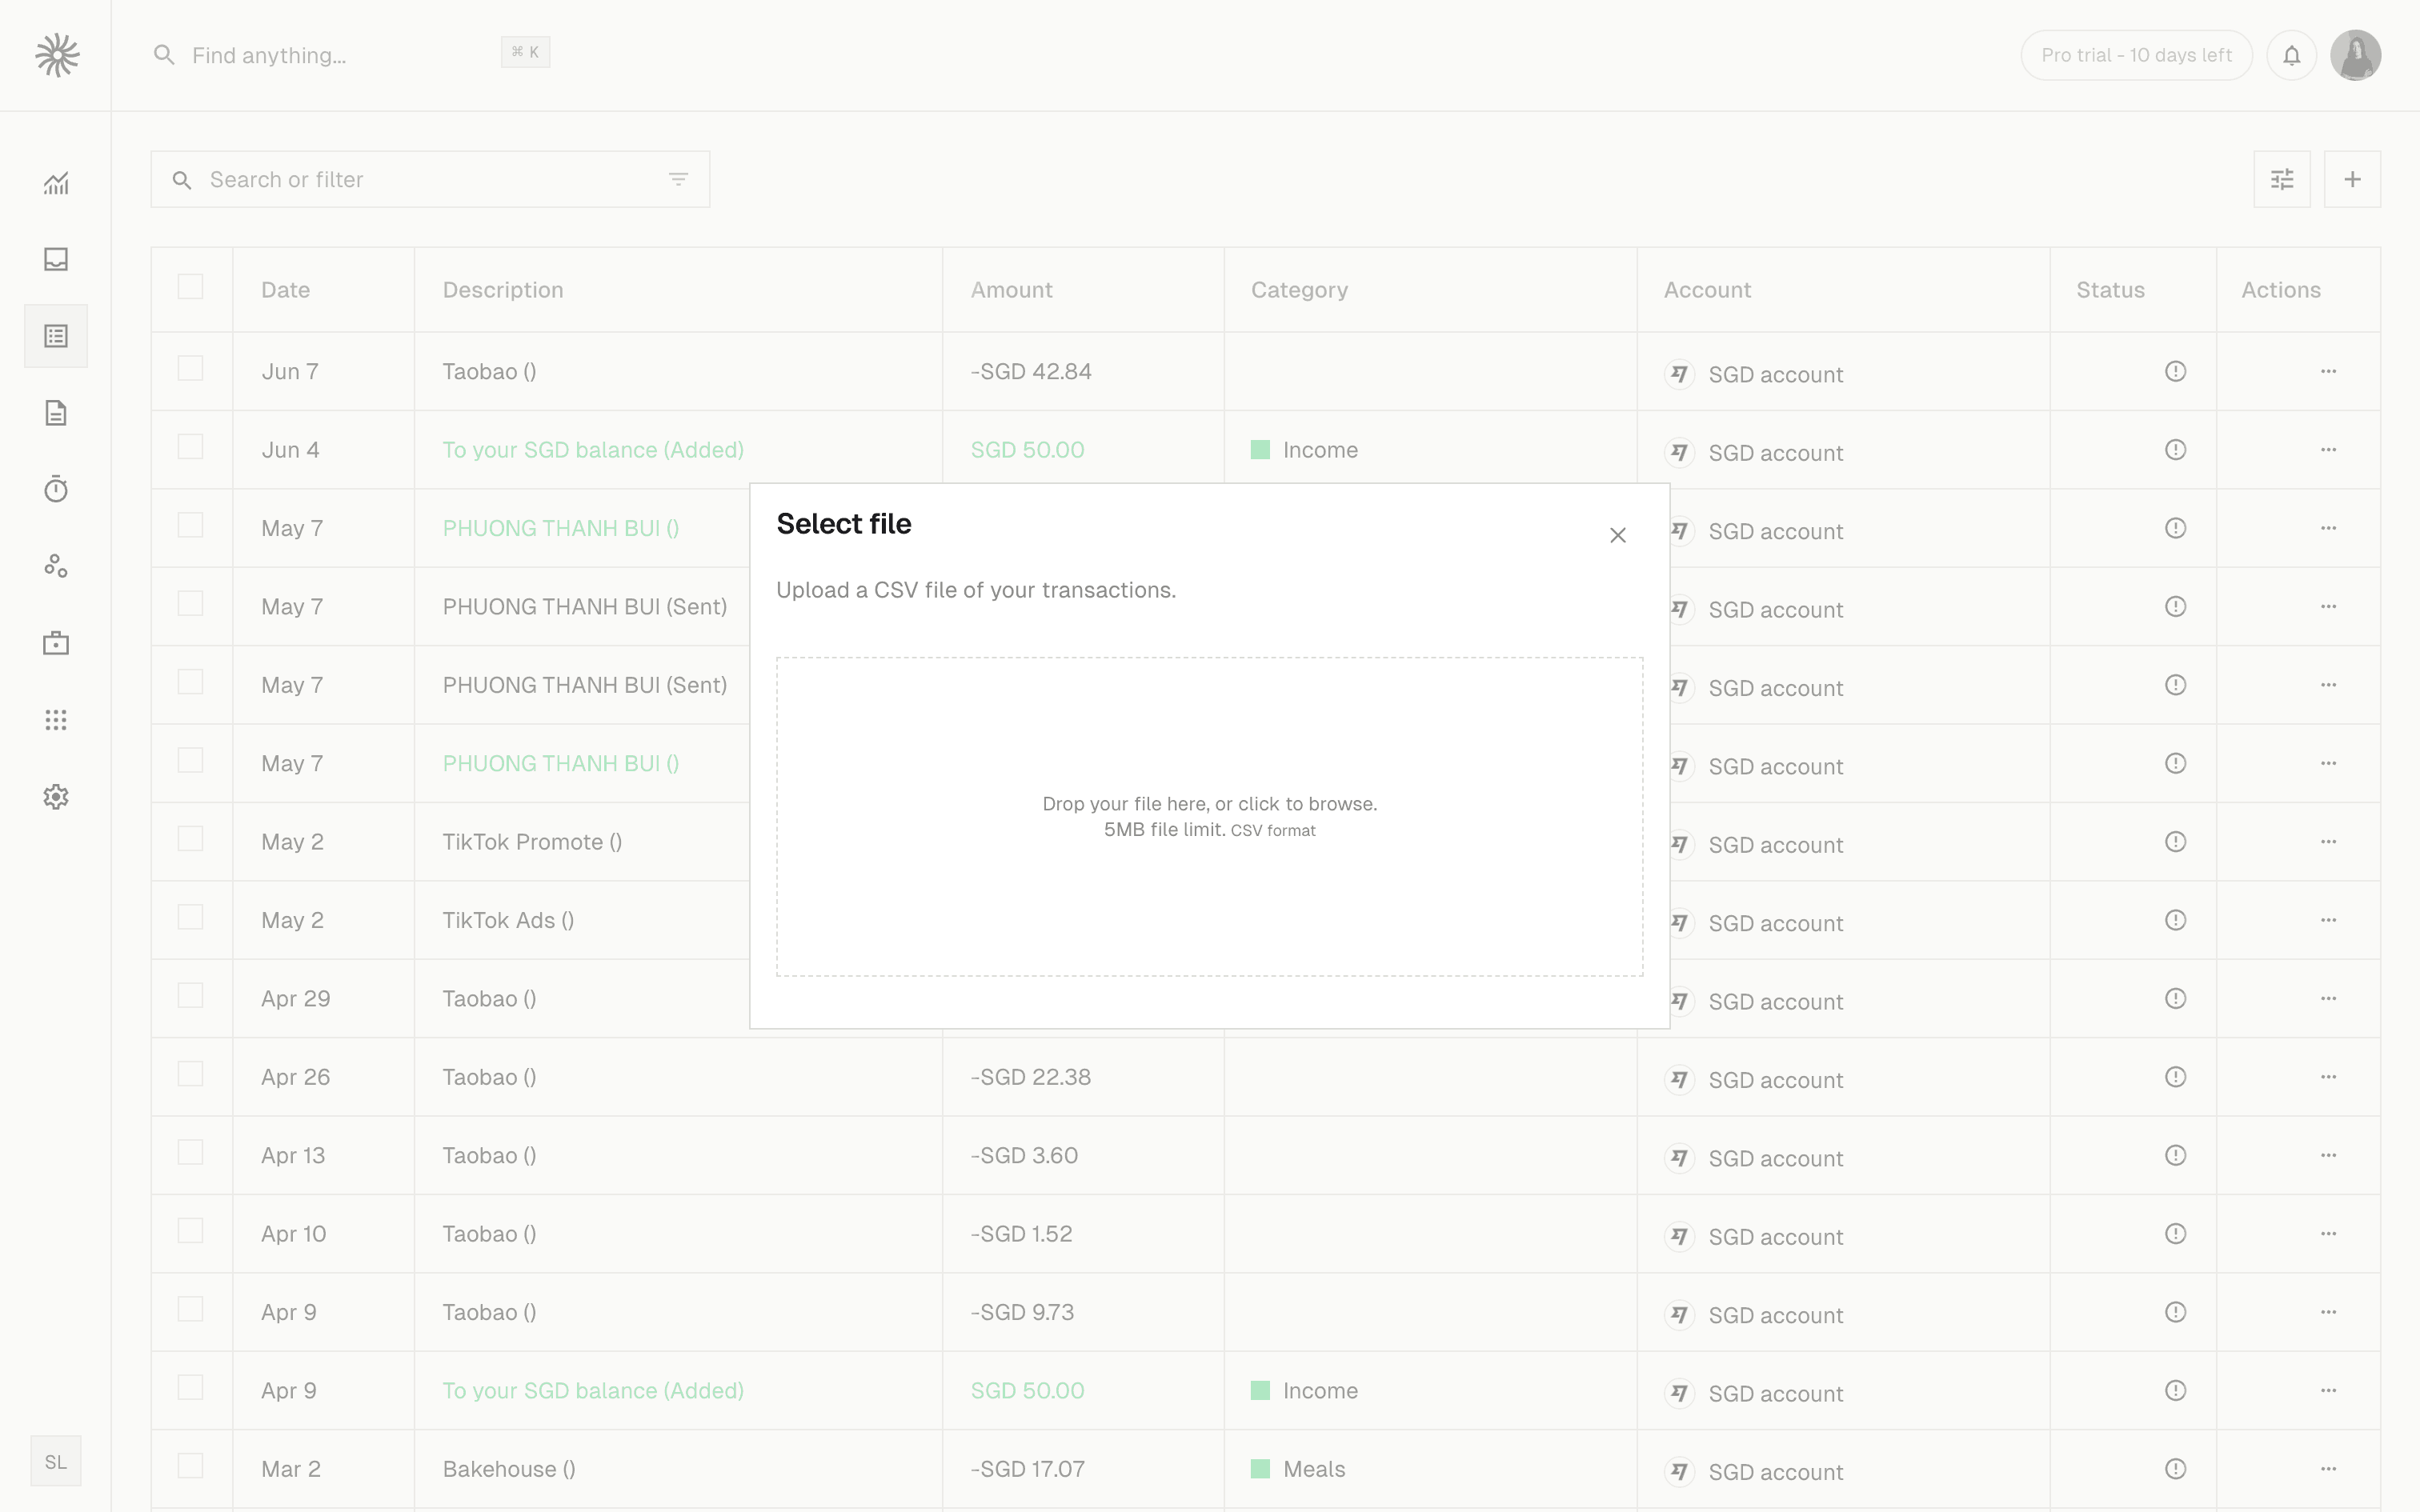
Task: Toggle the select-all checkbox in table header
Action: click(x=190, y=287)
